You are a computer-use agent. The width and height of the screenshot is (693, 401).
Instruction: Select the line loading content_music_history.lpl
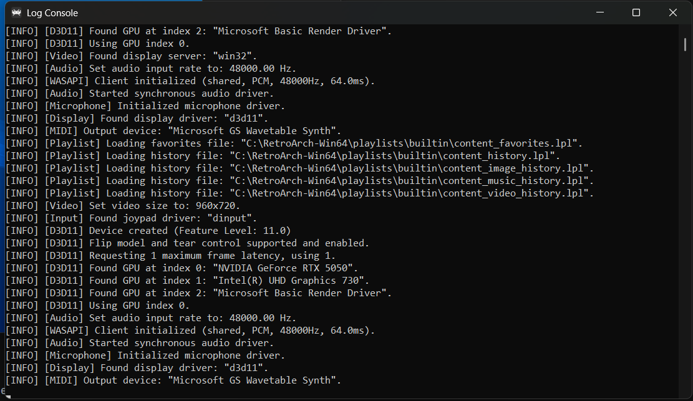pyautogui.click(x=299, y=181)
